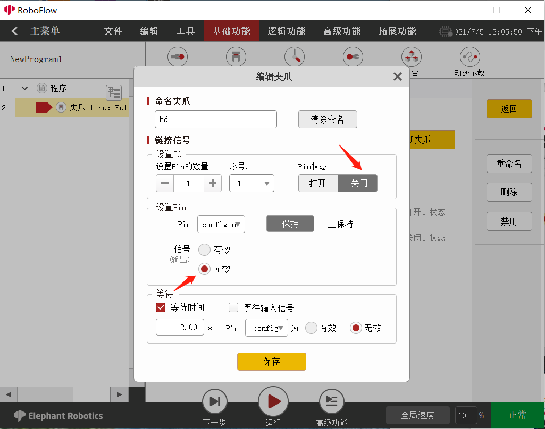Switch to the 逻辑功能 tab

pos(287,31)
